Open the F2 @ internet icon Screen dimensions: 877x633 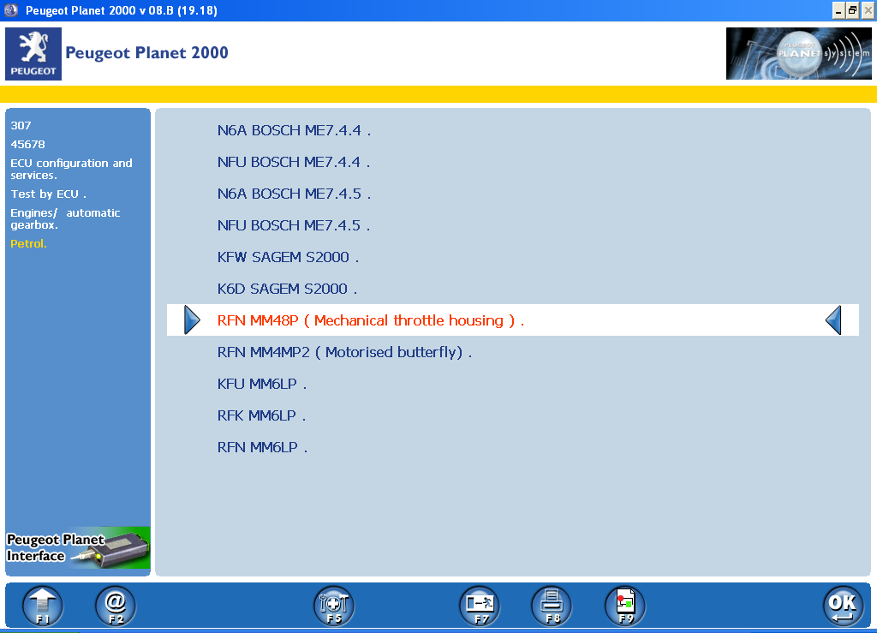[x=116, y=606]
